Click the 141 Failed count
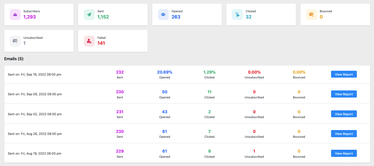This screenshot has width=374, height=166. pos(101,43)
